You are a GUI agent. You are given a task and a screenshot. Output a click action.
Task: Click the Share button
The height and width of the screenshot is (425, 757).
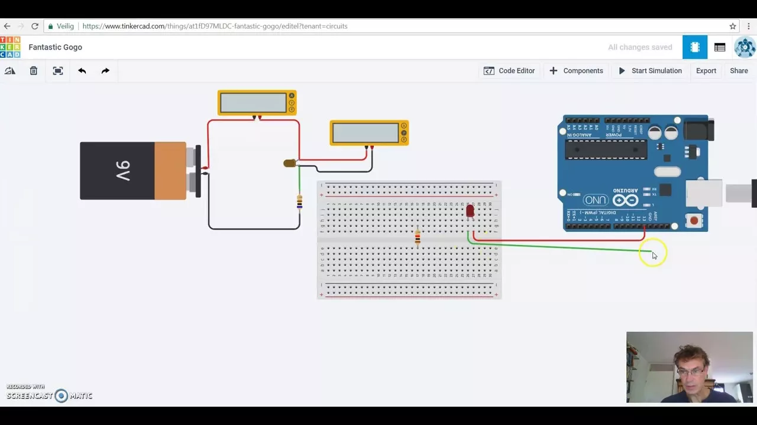pos(739,71)
